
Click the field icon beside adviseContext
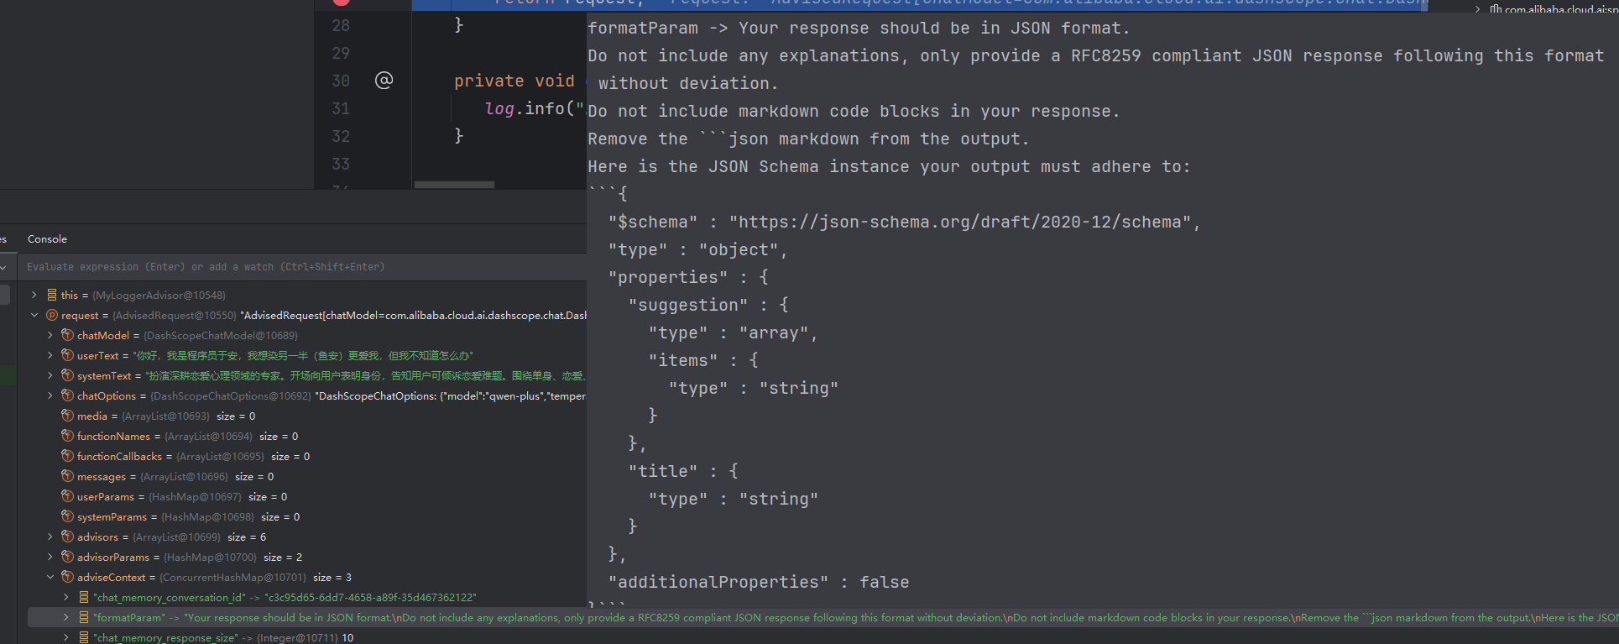pyautogui.click(x=67, y=577)
